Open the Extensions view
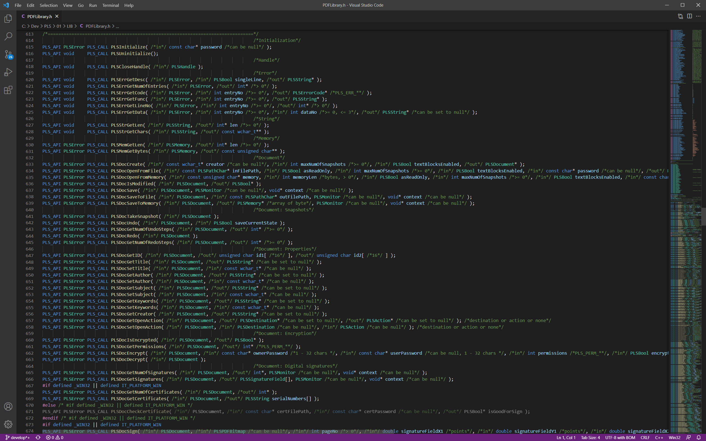Image resolution: width=706 pixels, height=441 pixels. point(8,90)
